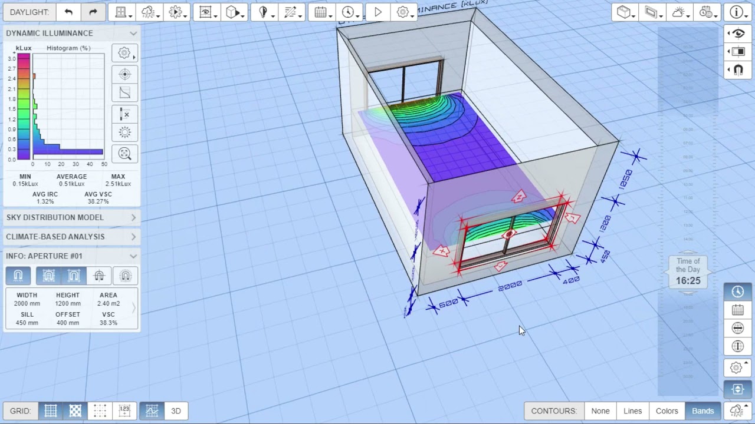Click the OFFSET 400 mm value
755x424 pixels.
67,323
